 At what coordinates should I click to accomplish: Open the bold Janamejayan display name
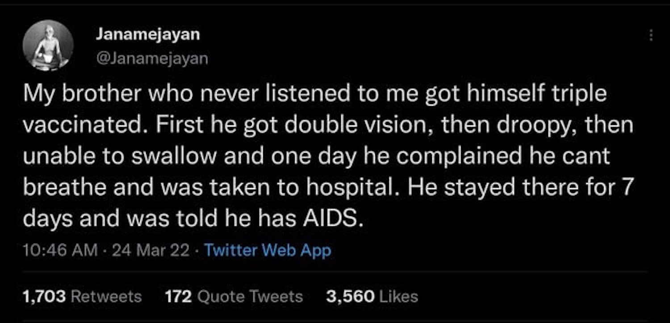coord(148,35)
